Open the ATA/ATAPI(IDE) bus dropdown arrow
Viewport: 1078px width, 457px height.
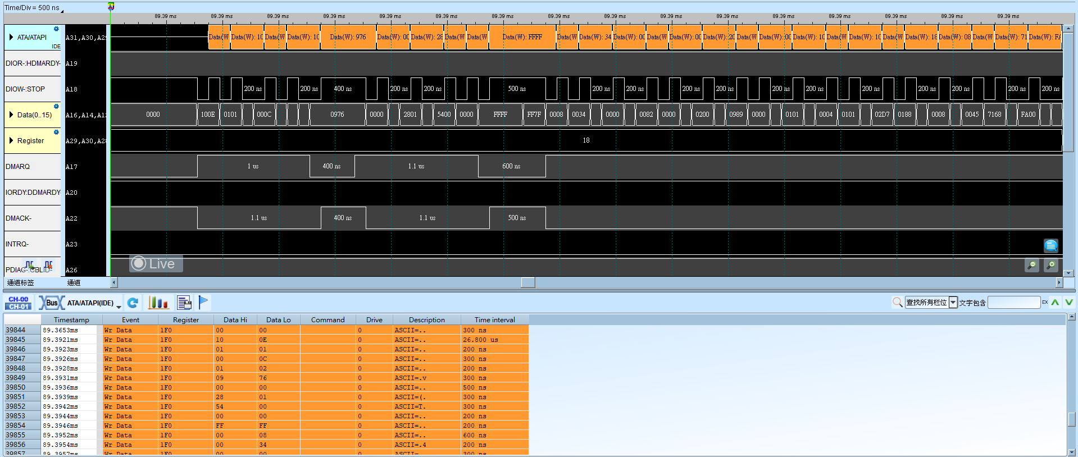(119, 307)
